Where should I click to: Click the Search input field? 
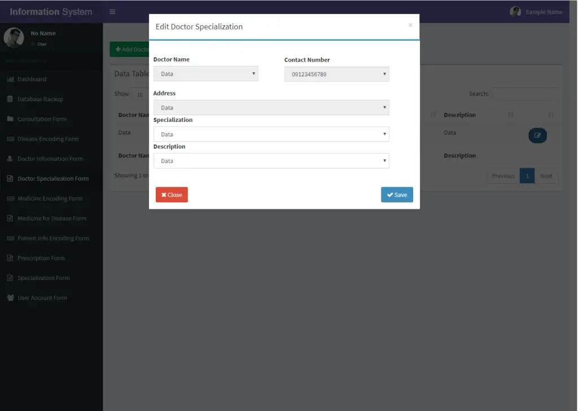[525, 94]
